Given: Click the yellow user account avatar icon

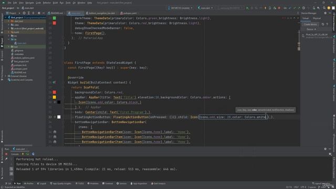Looking at the screenshot, I should click(329, 8).
